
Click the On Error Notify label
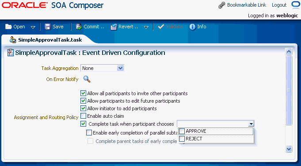(x=62, y=79)
